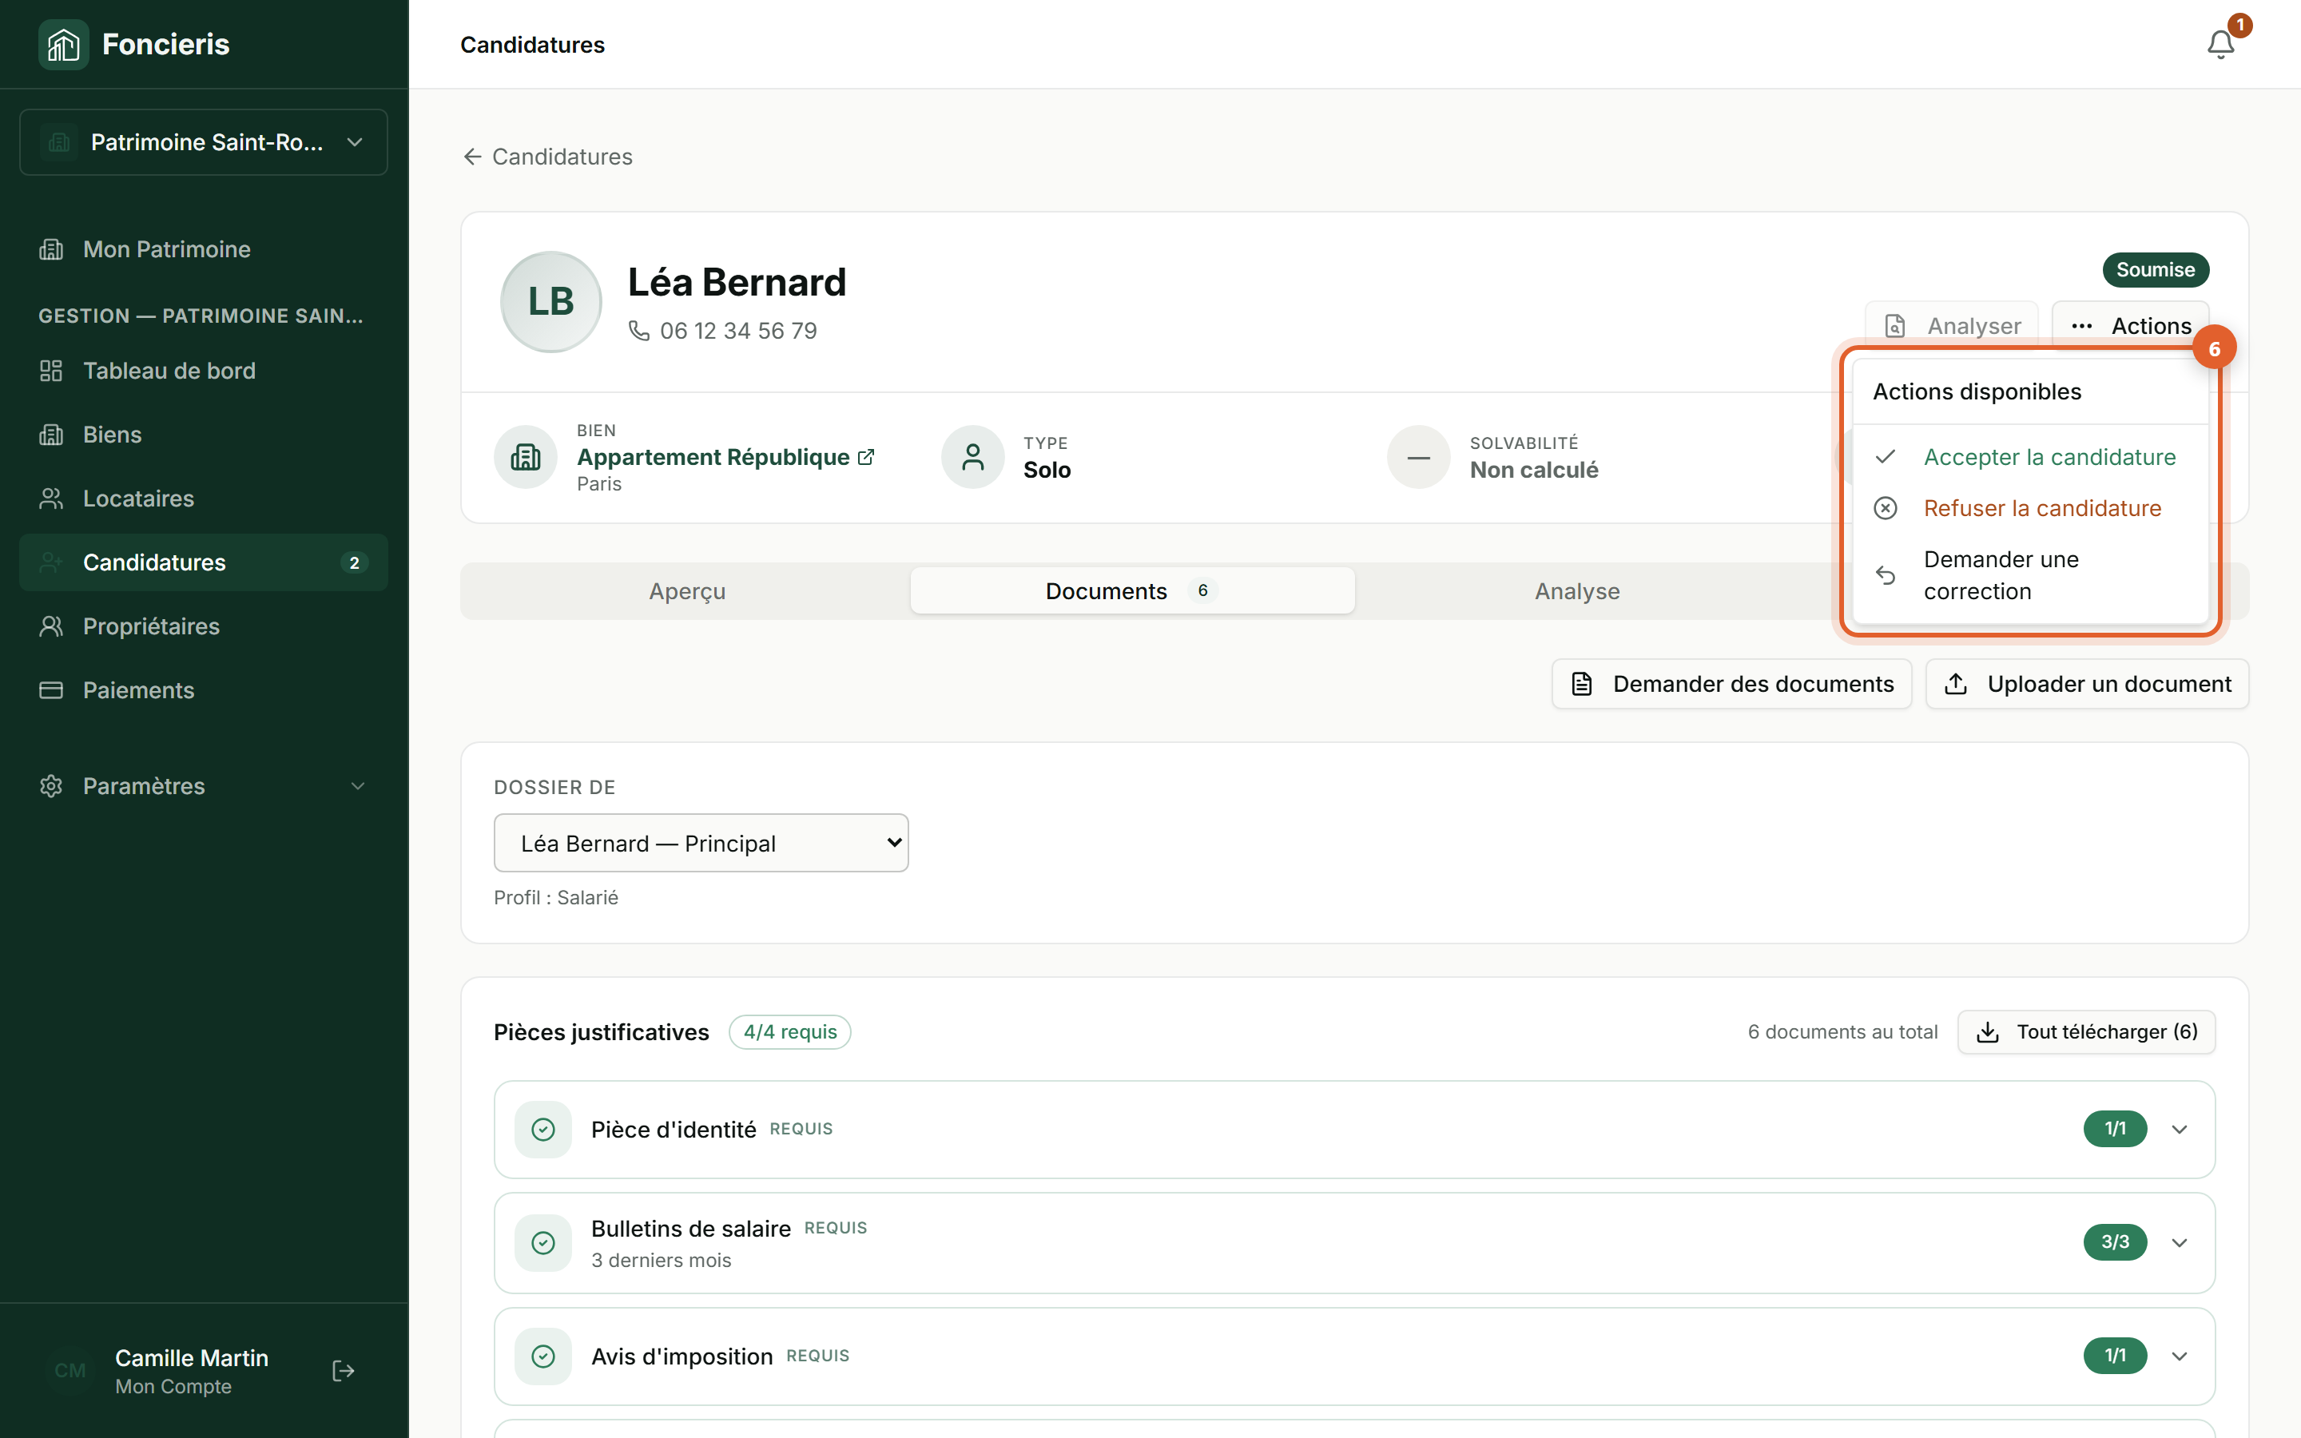Image resolution: width=2301 pixels, height=1438 pixels.
Task: Go back to Candidatures list
Action: 547,156
